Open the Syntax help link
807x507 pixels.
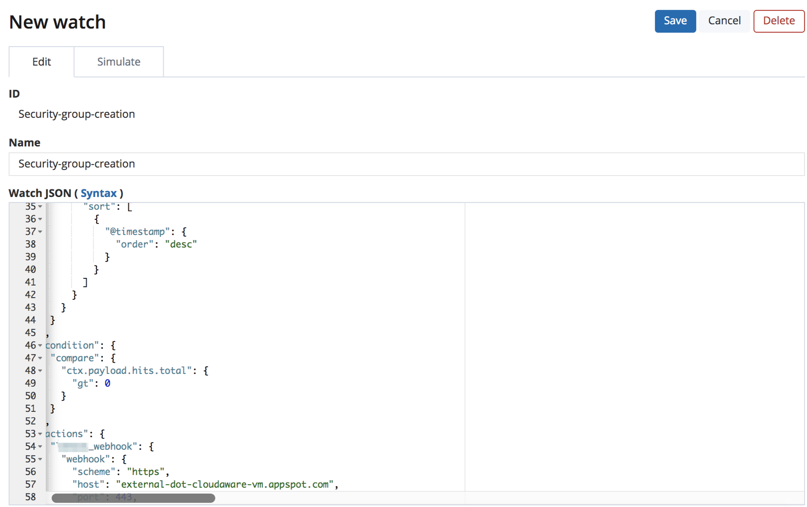click(99, 193)
